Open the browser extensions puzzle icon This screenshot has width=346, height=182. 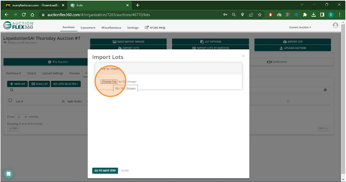click(x=305, y=14)
